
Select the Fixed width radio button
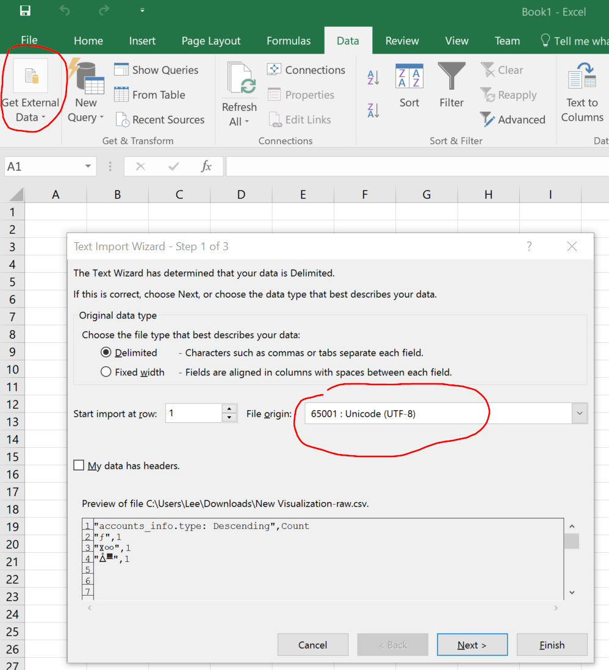coord(106,372)
